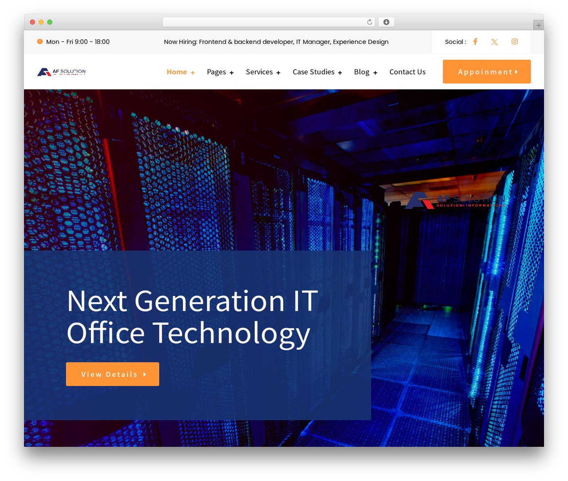The image size is (568, 481).
Task: Open the X (Twitter) social icon
Action: 494,42
